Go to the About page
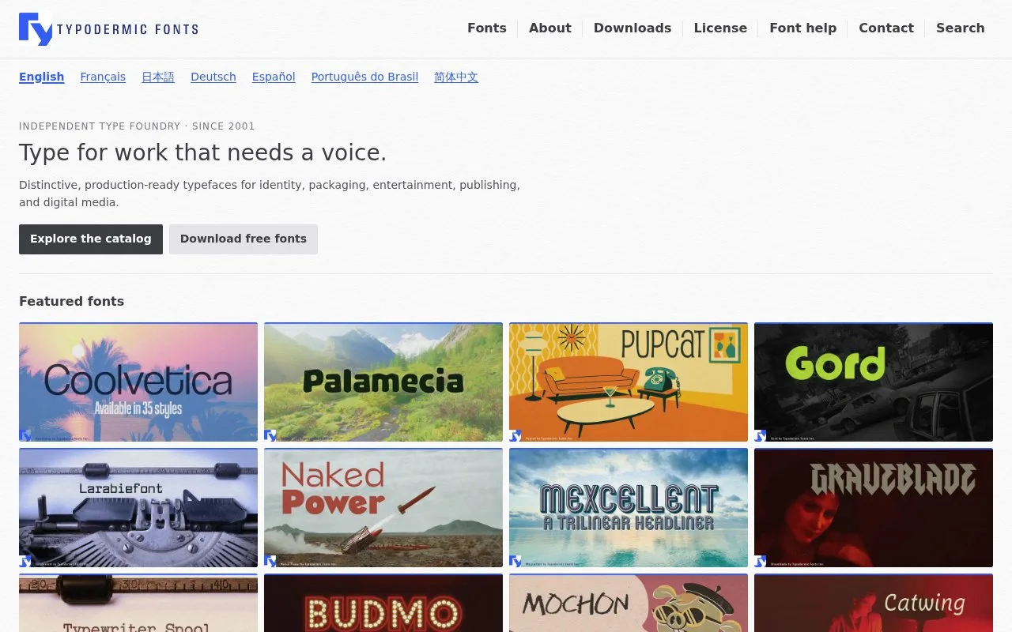 pyautogui.click(x=550, y=28)
